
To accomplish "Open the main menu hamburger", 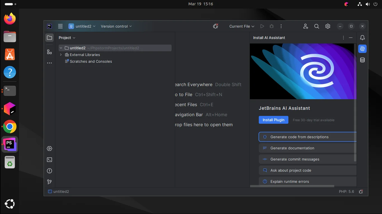I will [60, 26].
